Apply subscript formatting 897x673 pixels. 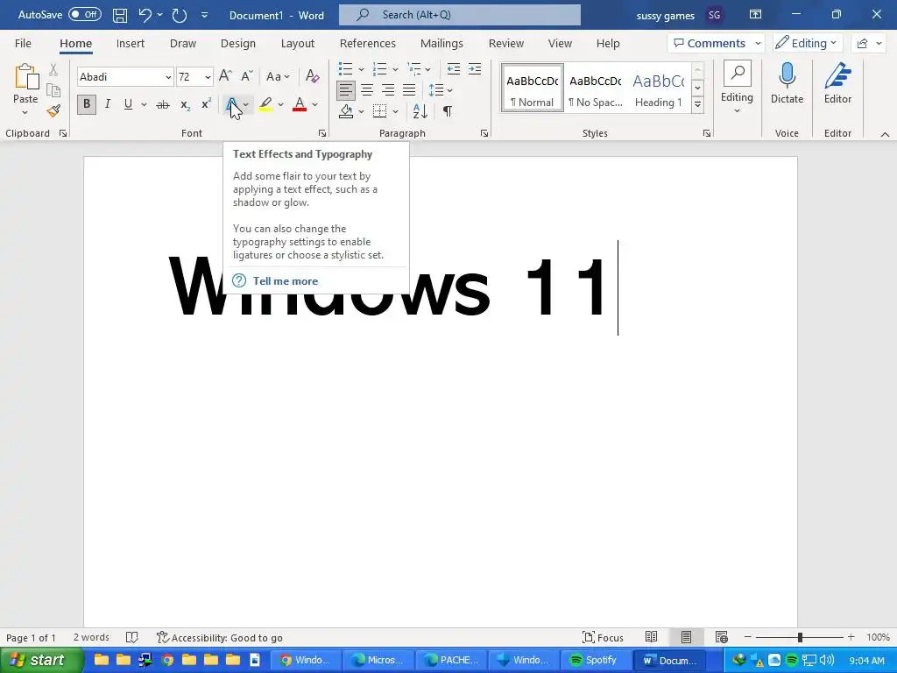pyautogui.click(x=185, y=105)
